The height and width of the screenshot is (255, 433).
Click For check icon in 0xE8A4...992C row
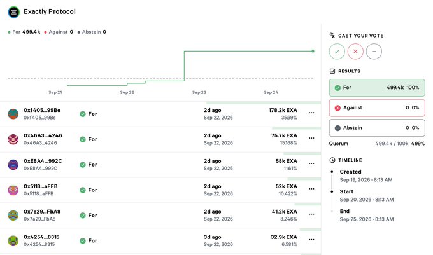coord(83,165)
